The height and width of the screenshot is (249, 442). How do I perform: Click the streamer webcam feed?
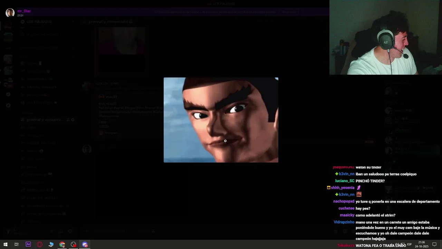pyautogui.click(x=386, y=37)
